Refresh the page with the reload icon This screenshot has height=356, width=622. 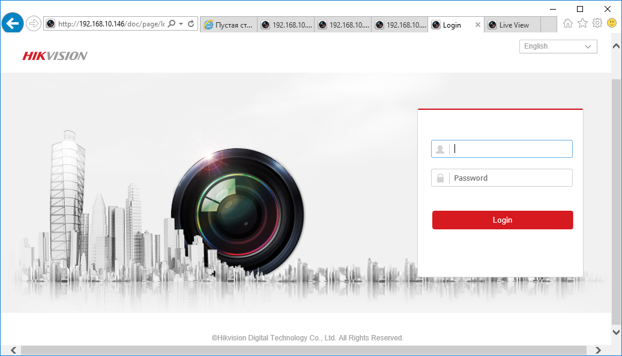click(x=191, y=24)
